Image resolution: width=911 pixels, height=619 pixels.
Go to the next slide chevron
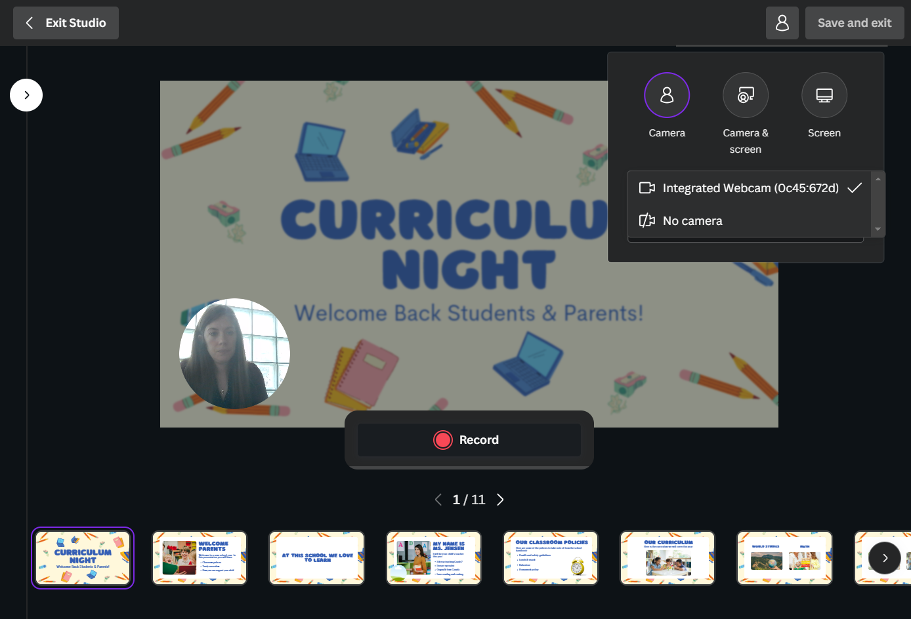click(500, 500)
